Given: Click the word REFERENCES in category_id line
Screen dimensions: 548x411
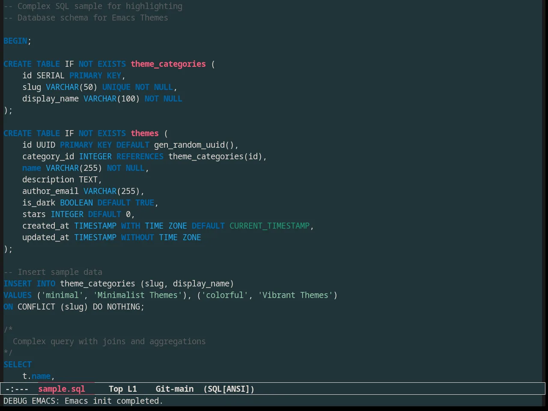Looking at the screenshot, I should 140,156.
